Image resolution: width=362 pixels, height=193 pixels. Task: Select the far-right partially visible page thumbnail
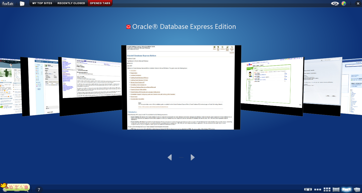[352, 86]
